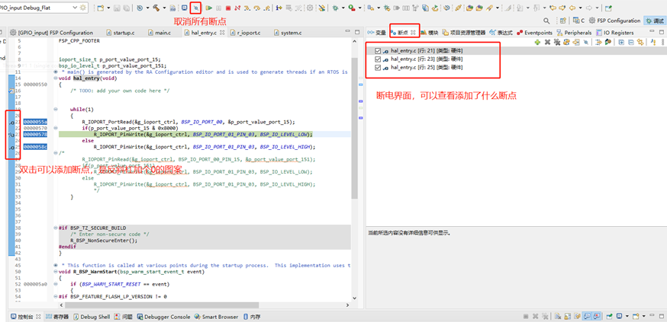Switch to the Eventpoints view tab

[534, 32]
